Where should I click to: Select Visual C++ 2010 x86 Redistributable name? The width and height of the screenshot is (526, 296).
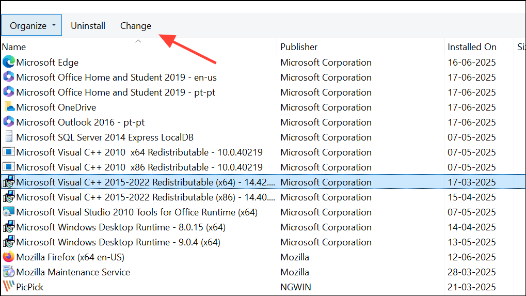(x=139, y=167)
